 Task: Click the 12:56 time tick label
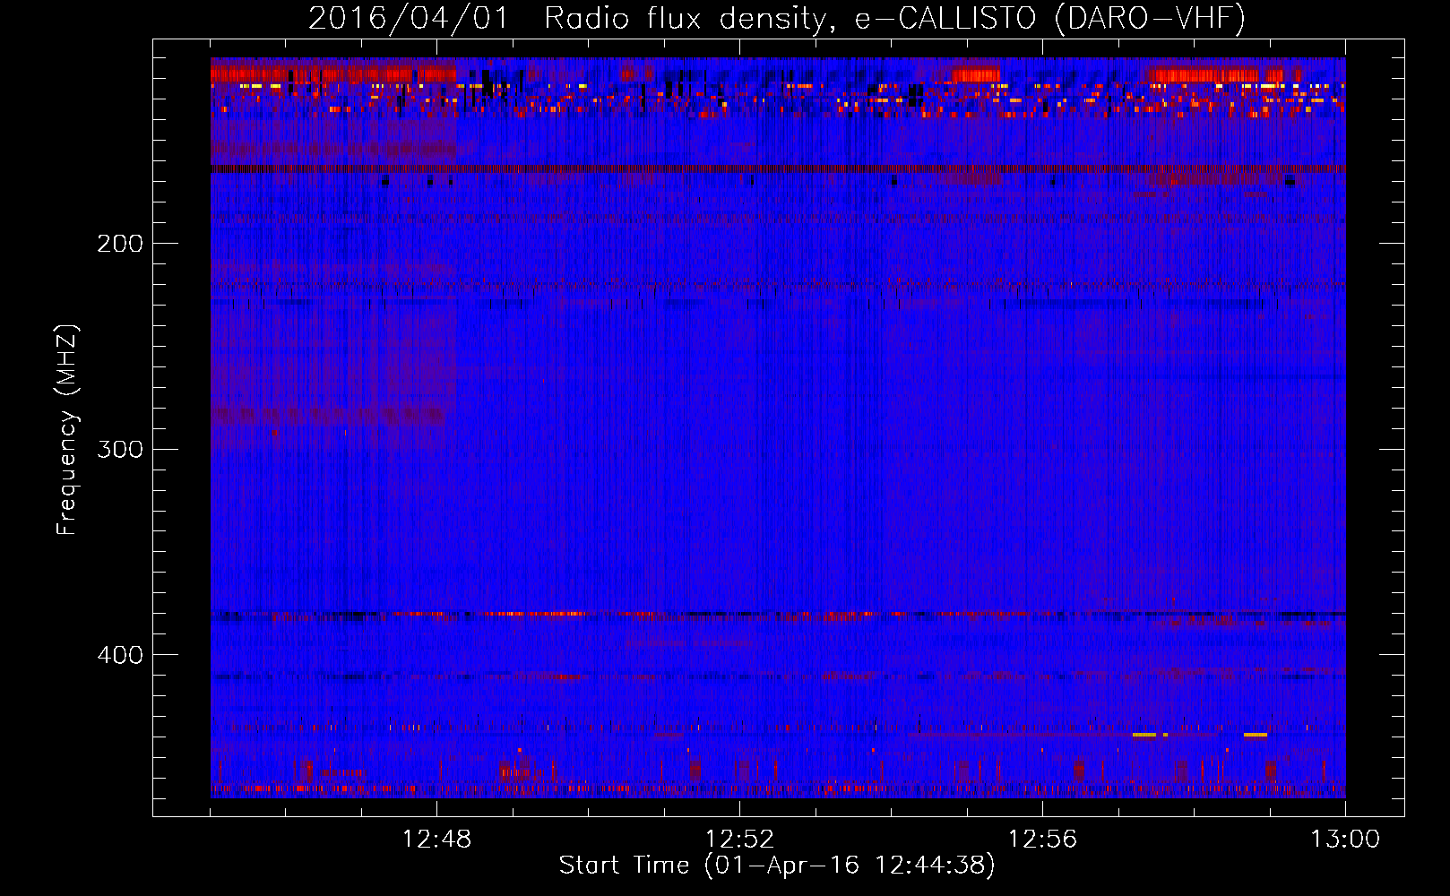(1042, 840)
